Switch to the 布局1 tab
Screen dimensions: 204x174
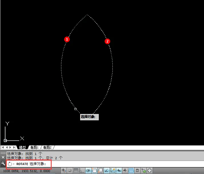34,147
